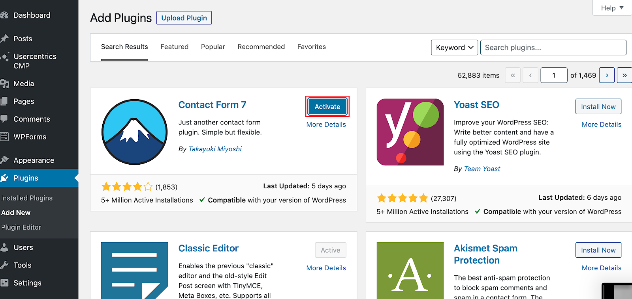632x299 pixels.
Task: Activate the Contact Form 7 plugin
Action: click(x=327, y=106)
